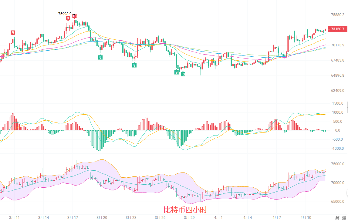
Task: Click the round button on the right edge
Action: pyautogui.click(x=347, y=192)
